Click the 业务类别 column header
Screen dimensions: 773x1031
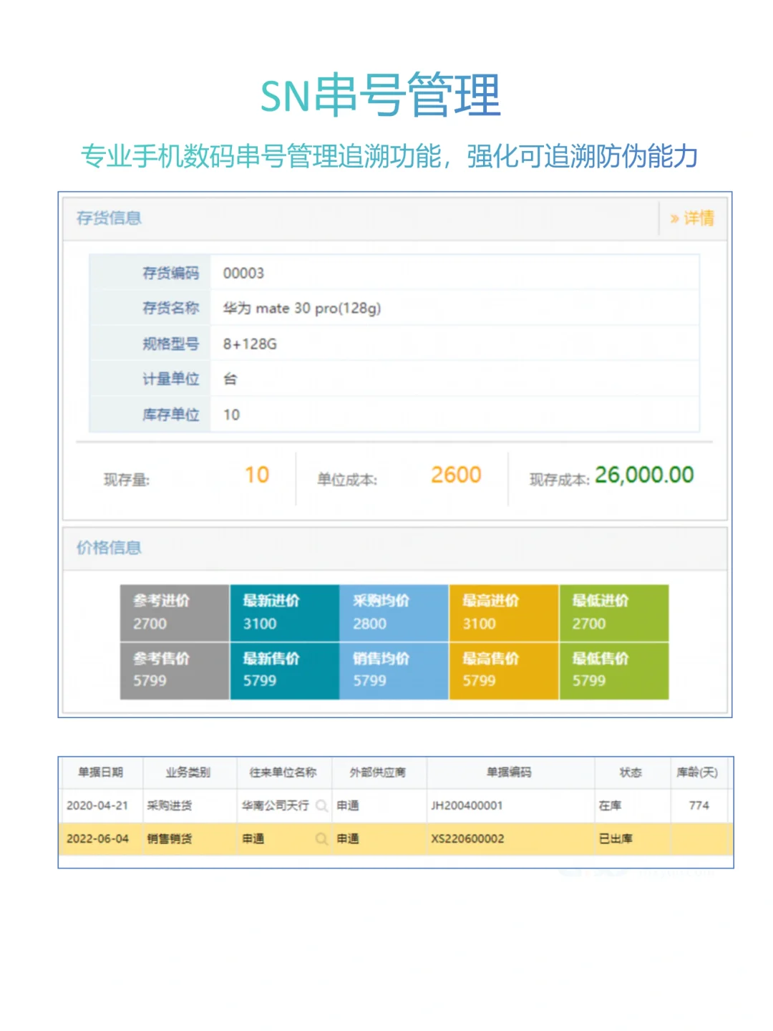click(189, 773)
